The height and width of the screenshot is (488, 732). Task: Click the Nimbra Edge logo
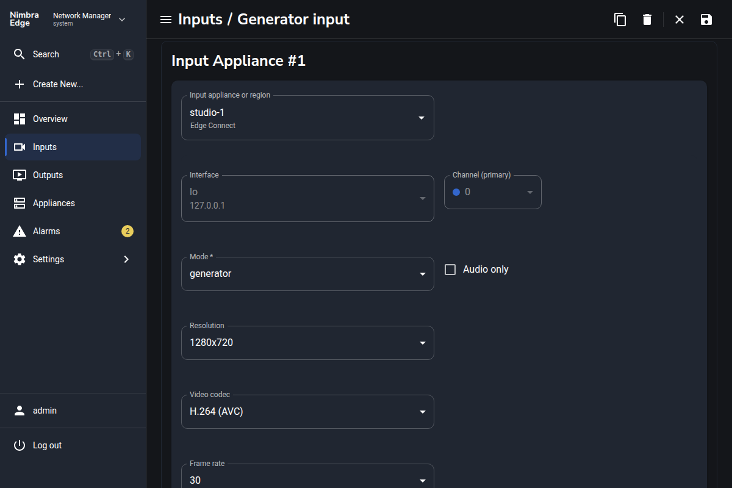24,19
